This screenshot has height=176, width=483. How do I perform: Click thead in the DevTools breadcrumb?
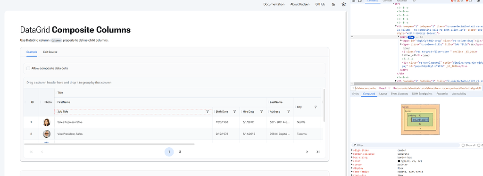[382, 88]
